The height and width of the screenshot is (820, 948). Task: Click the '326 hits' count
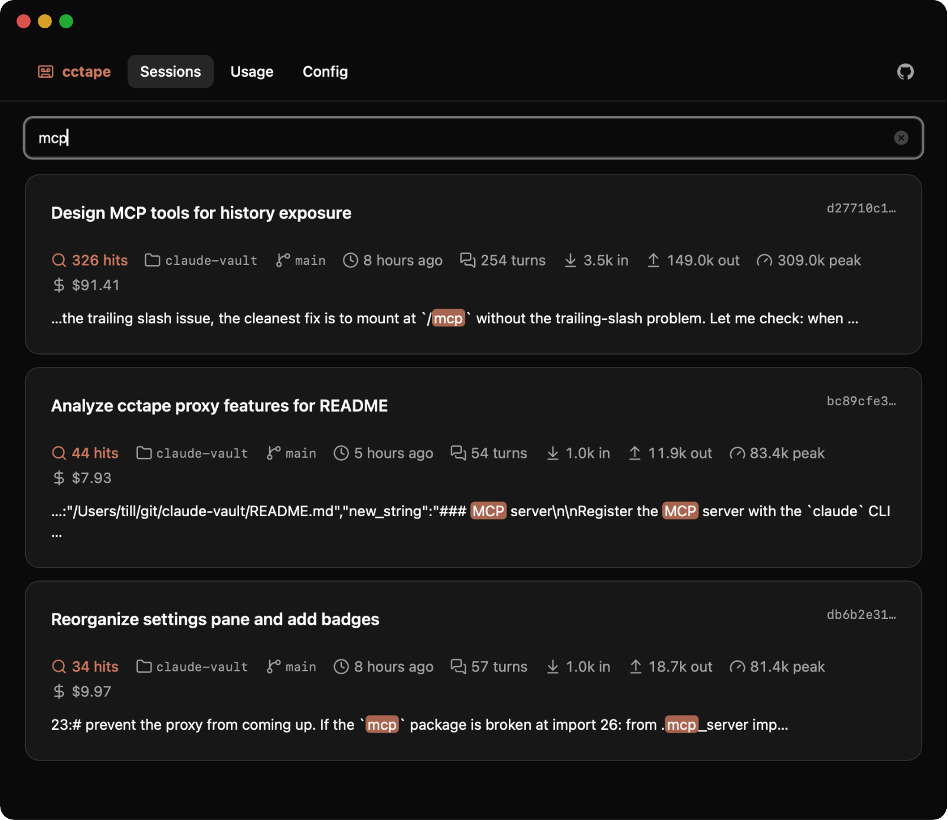point(100,260)
